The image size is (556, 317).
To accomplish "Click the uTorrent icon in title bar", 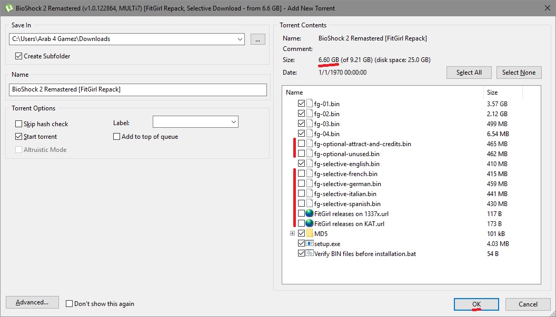I will (7, 8).
